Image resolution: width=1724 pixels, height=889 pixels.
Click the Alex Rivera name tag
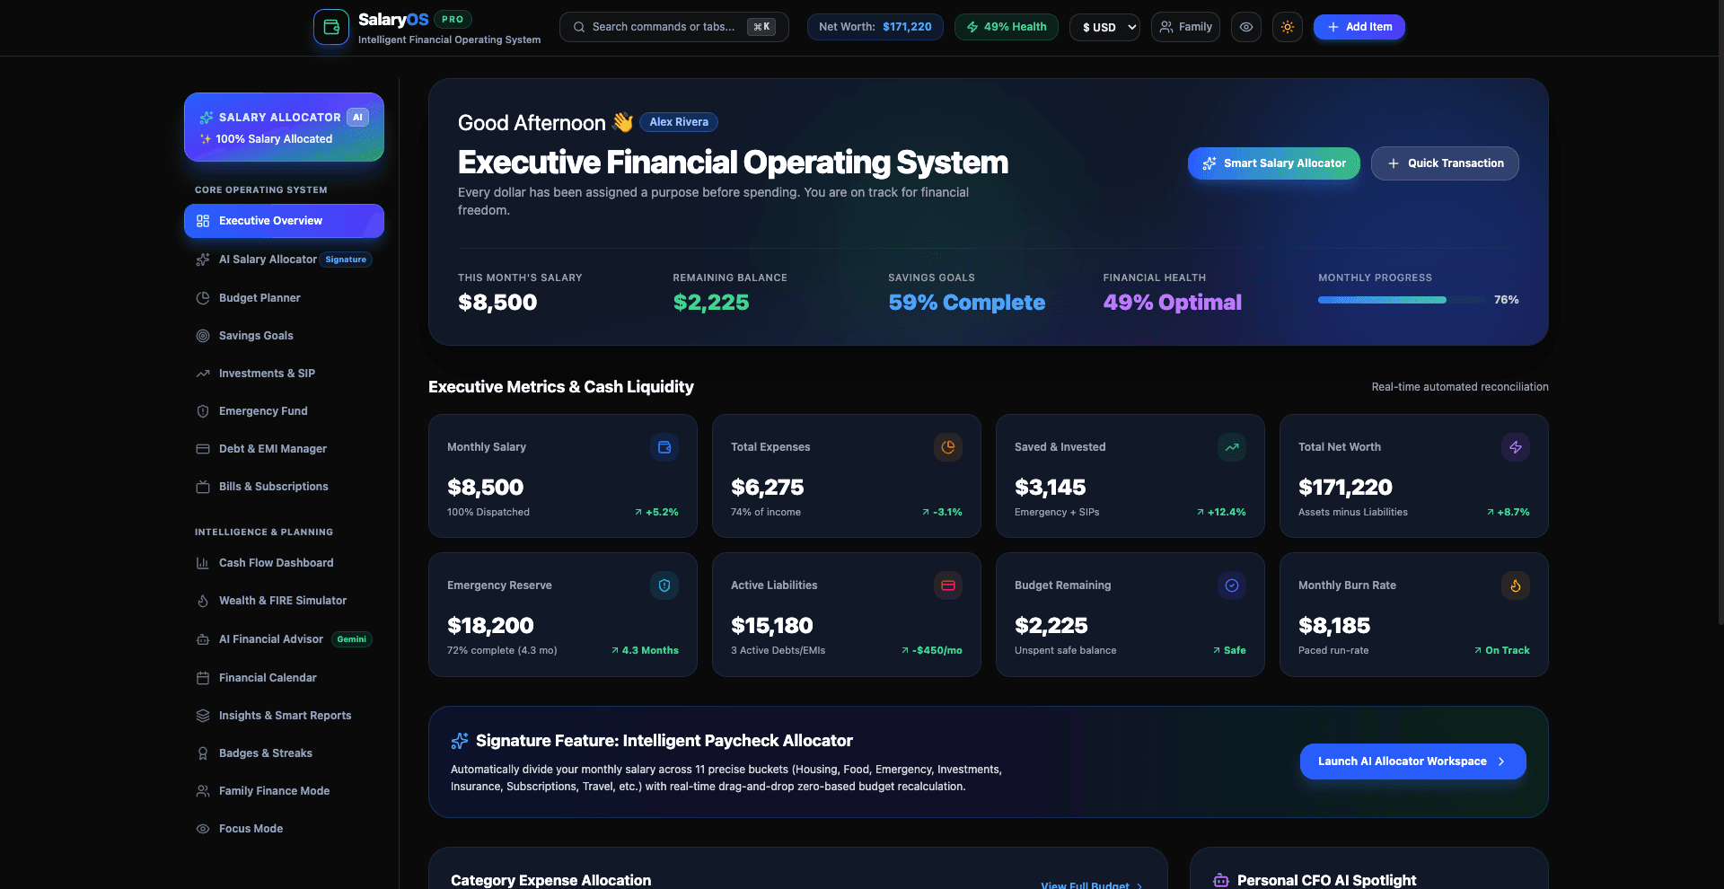[x=679, y=122]
